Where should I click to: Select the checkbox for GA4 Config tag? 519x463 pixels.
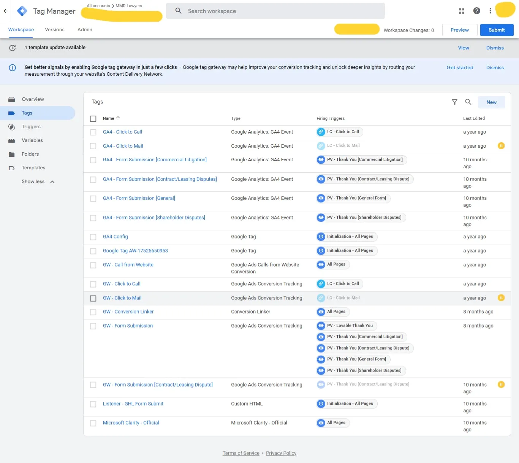pos(93,237)
